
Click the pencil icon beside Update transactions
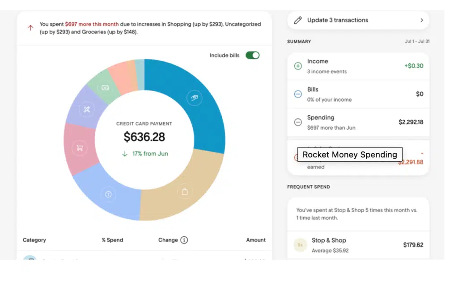tap(298, 20)
